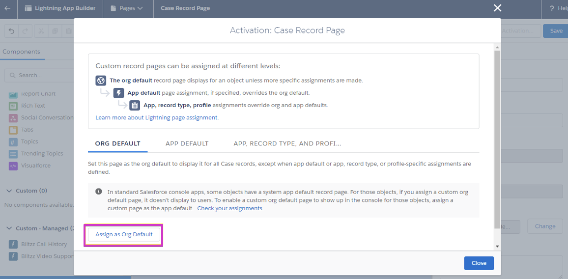Click the App default lightning icon
Viewport: 568px width, 279px height.
tap(119, 93)
